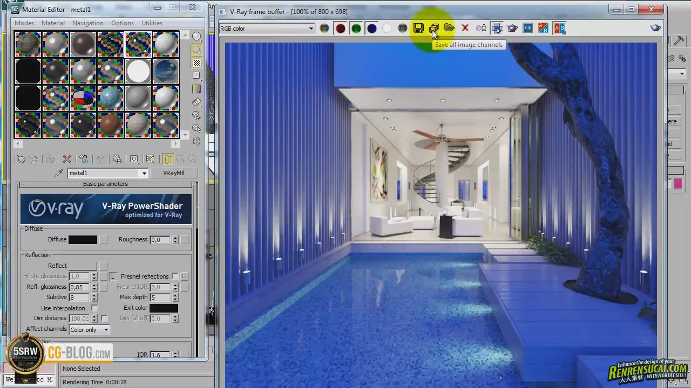Select white sphere material sample slot
This screenshot has width=691, height=388.
click(x=138, y=71)
